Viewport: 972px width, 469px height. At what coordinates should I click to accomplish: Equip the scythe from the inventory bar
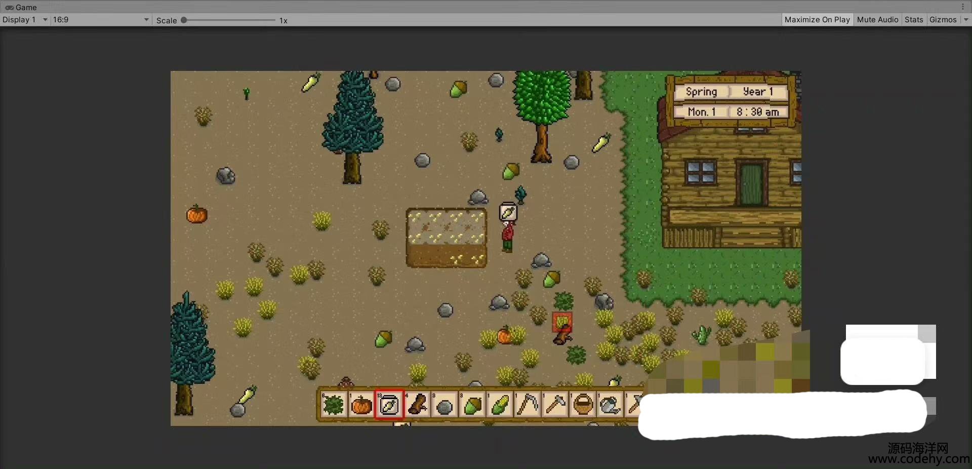pyautogui.click(x=528, y=404)
